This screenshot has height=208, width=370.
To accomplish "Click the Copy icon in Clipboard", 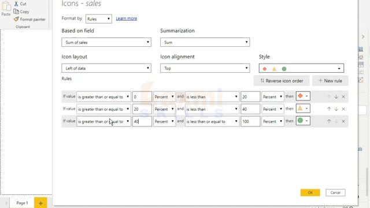I will (16, 12).
